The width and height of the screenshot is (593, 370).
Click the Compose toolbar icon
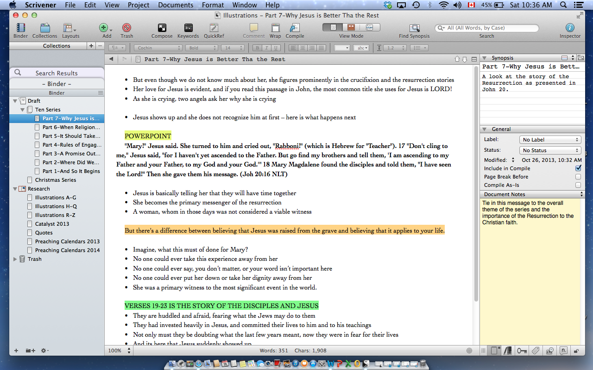pyautogui.click(x=162, y=28)
